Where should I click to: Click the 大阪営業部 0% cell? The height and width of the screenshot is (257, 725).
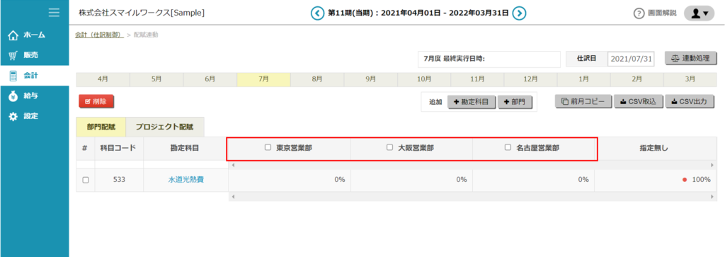411,180
